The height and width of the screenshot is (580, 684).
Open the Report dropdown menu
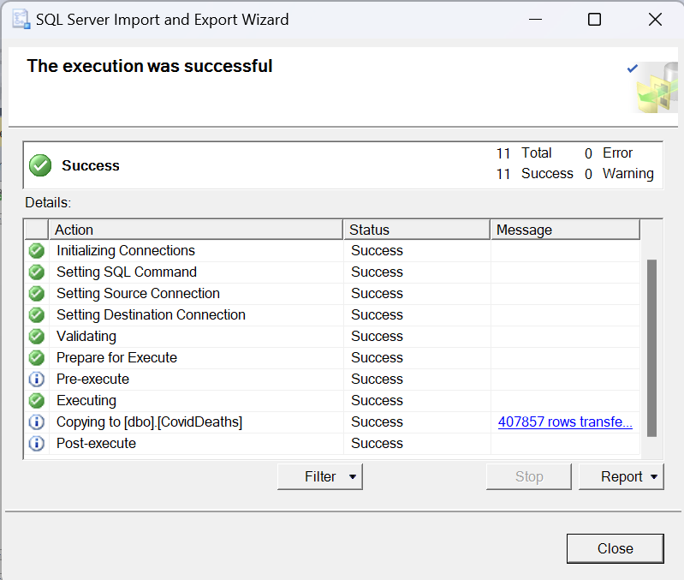(x=621, y=477)
